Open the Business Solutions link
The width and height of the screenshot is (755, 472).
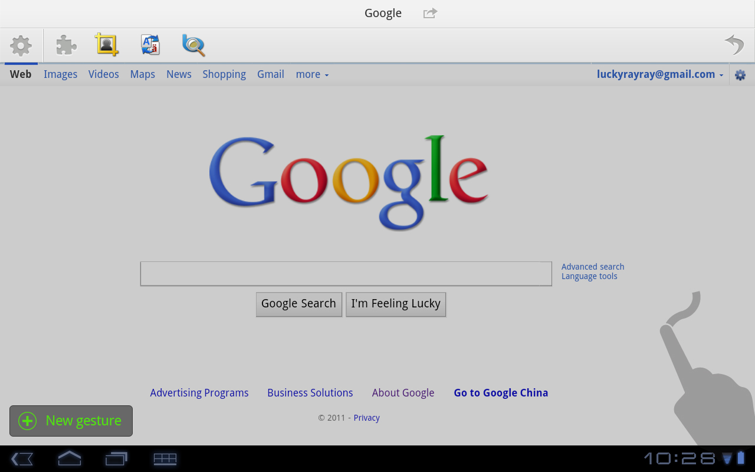[x=310, y=393]
